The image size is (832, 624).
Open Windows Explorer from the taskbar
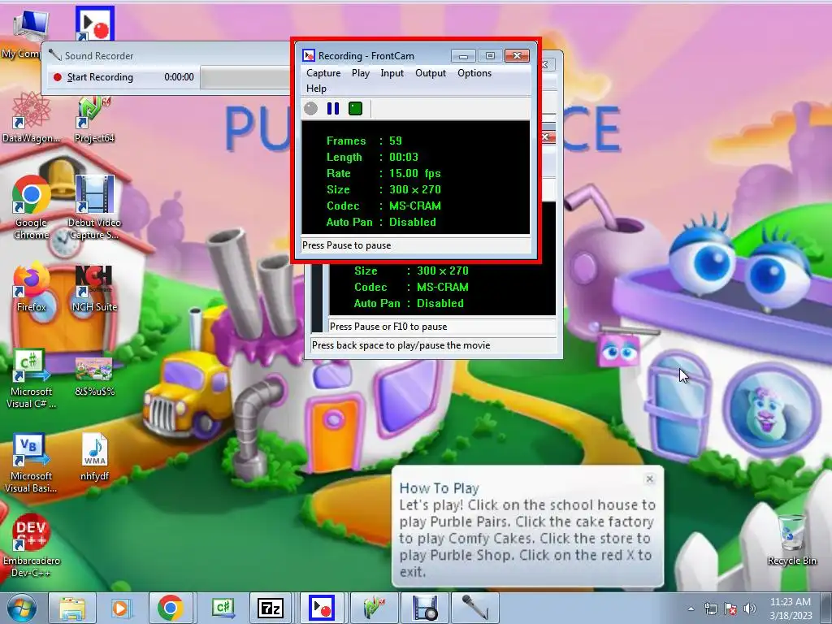(x=72, y=608)
